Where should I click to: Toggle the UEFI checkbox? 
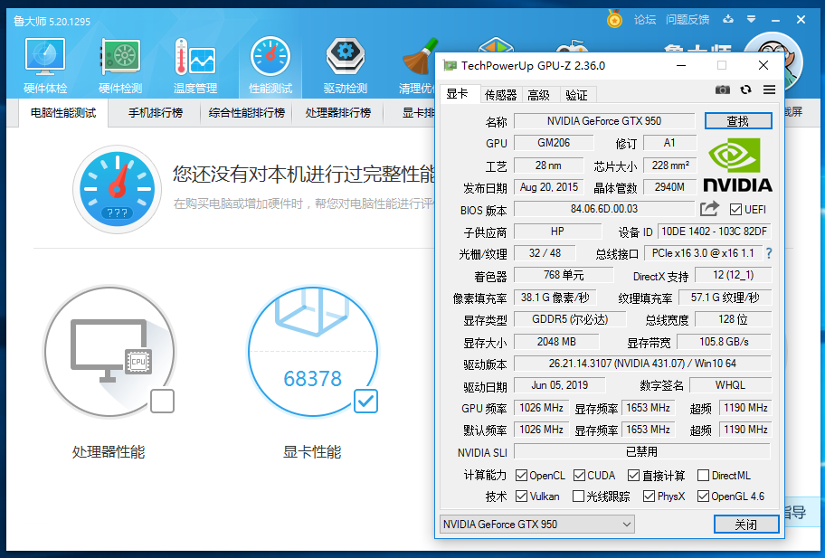click(735, 210)
